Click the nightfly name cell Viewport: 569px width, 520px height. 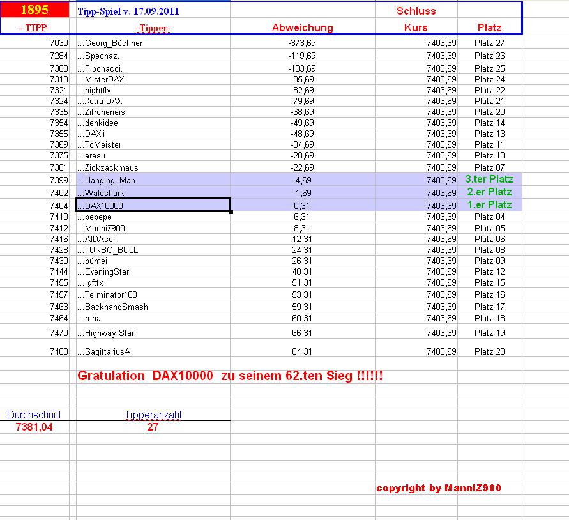[153, 90]
